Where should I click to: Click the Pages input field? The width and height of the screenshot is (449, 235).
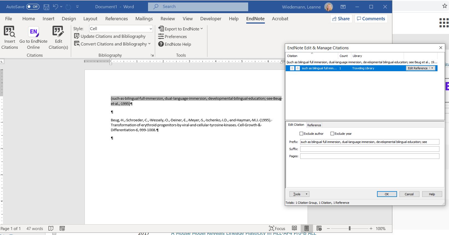coord(370,156)
